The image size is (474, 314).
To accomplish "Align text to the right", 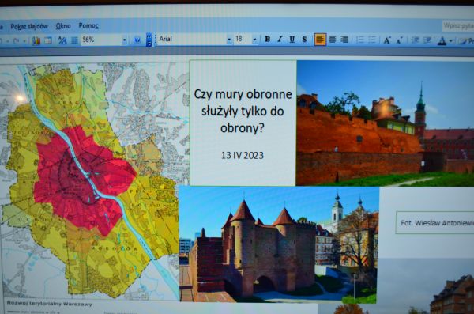I will tap(344, 40).
